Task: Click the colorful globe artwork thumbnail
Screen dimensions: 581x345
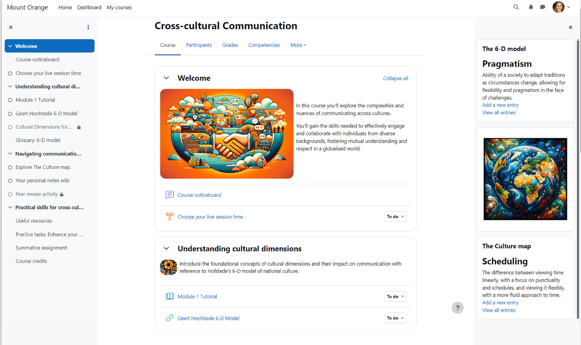Action: [525, 179]
